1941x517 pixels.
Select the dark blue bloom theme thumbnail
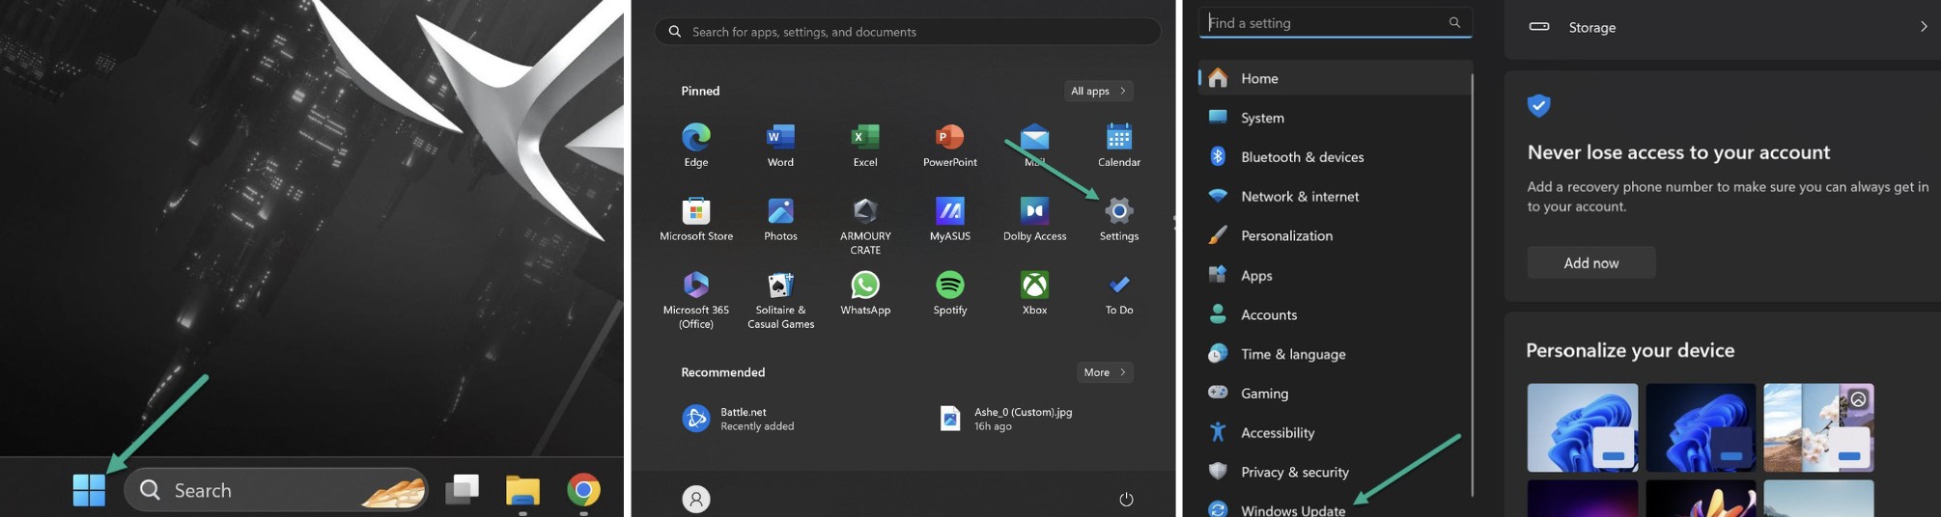pyautogui.click(x=1701, y=427)
